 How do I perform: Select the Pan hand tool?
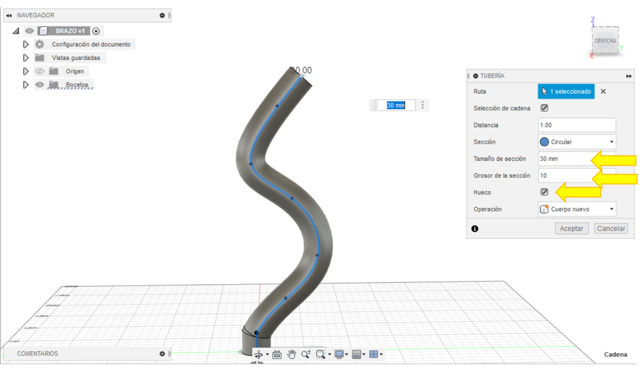(291, 354)
